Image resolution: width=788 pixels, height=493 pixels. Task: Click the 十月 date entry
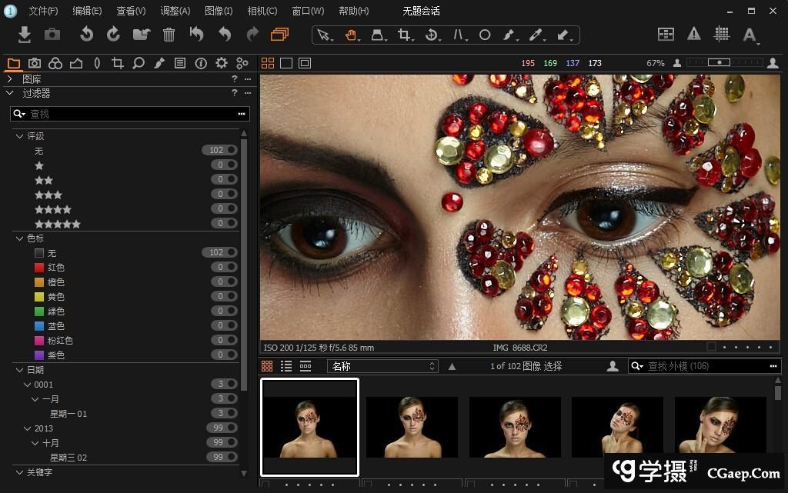pos(51,443)
